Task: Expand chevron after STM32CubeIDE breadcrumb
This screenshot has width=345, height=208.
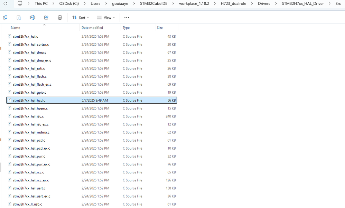Action: tap(173, 3)
